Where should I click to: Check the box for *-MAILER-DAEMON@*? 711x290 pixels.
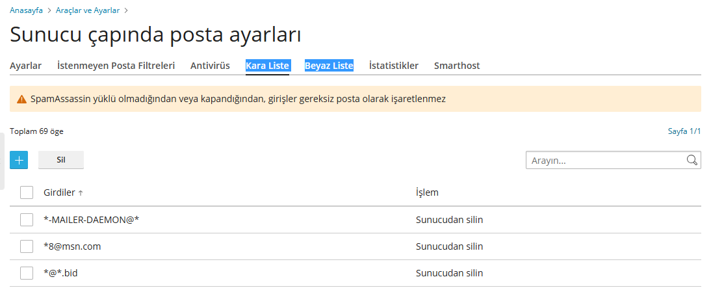tap(27, 220)
